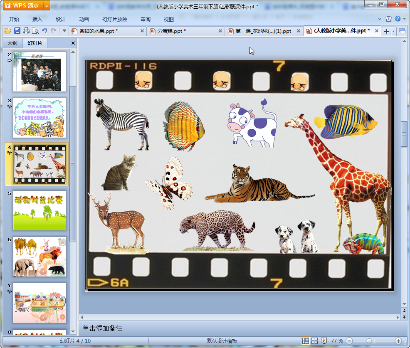Open the 插入 menu tab
The width and height of the screenshot is (410, 348).
[x=37, y=20]
